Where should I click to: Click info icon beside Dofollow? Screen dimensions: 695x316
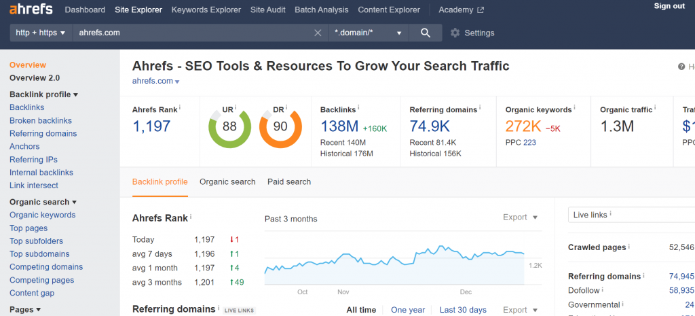[x=603, y=289]
